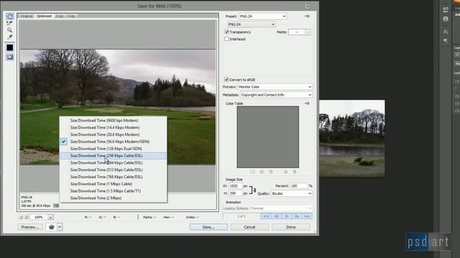Play the animation
Viewport: 460px width, 258px height.
[x=286, y=216]
